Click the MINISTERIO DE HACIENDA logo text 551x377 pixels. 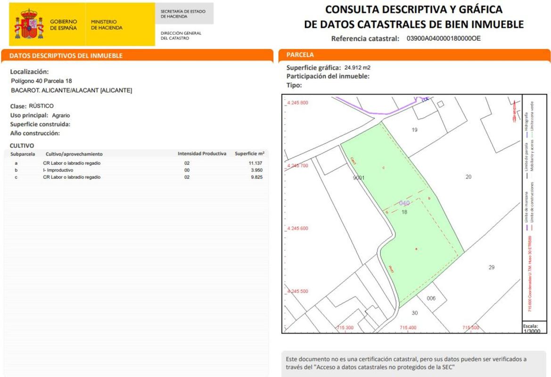(x=107, y=25)
